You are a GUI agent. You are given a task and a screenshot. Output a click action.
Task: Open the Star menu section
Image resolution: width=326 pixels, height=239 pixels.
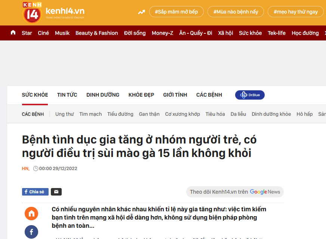point(27,33)
